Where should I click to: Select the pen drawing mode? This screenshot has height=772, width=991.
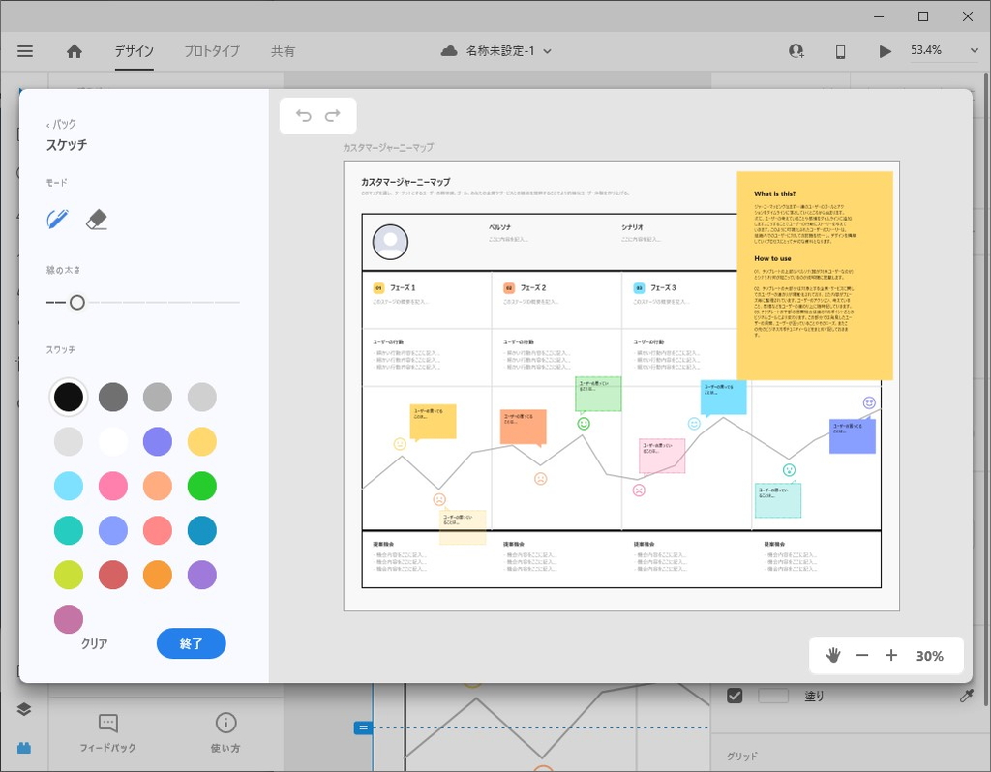pos(58,220)
